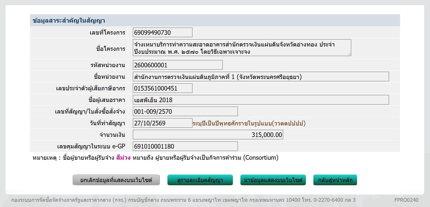Click the label จำนวนเงิน
Viewport: 430px width, 207px height.
coord(112,135)
